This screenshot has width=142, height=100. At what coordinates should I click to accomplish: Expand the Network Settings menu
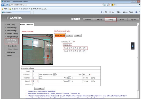tap(12, 34)
